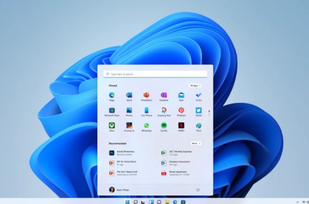Open the PowerPoint pinned icon
Image resolution: width=309 pixels, height=204 pixels.
[x=146, y=95]
